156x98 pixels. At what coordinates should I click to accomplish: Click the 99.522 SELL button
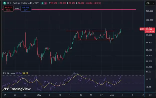8,9
